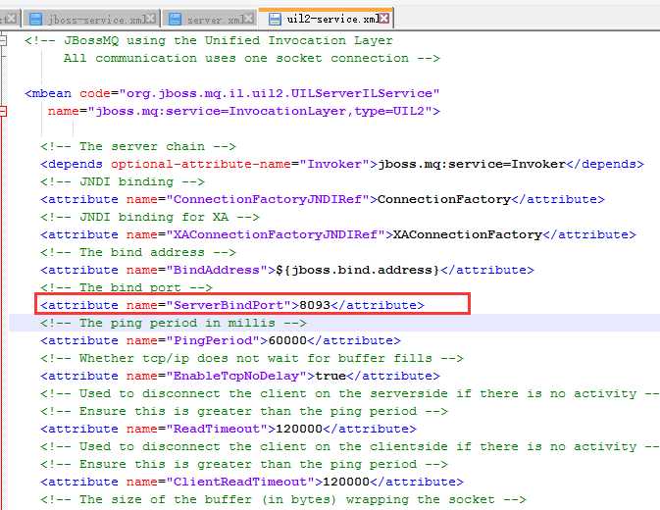Image resolution: width=660 pixels, height=510 pixels.
Task: Click the 120000 value of ReadTimeout
Action: (299, 430)
